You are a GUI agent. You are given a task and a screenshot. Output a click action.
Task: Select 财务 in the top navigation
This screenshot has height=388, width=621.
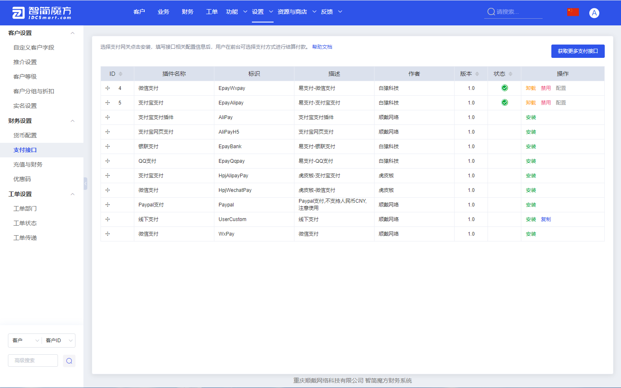pyautogui.click(x=187, y=12)
